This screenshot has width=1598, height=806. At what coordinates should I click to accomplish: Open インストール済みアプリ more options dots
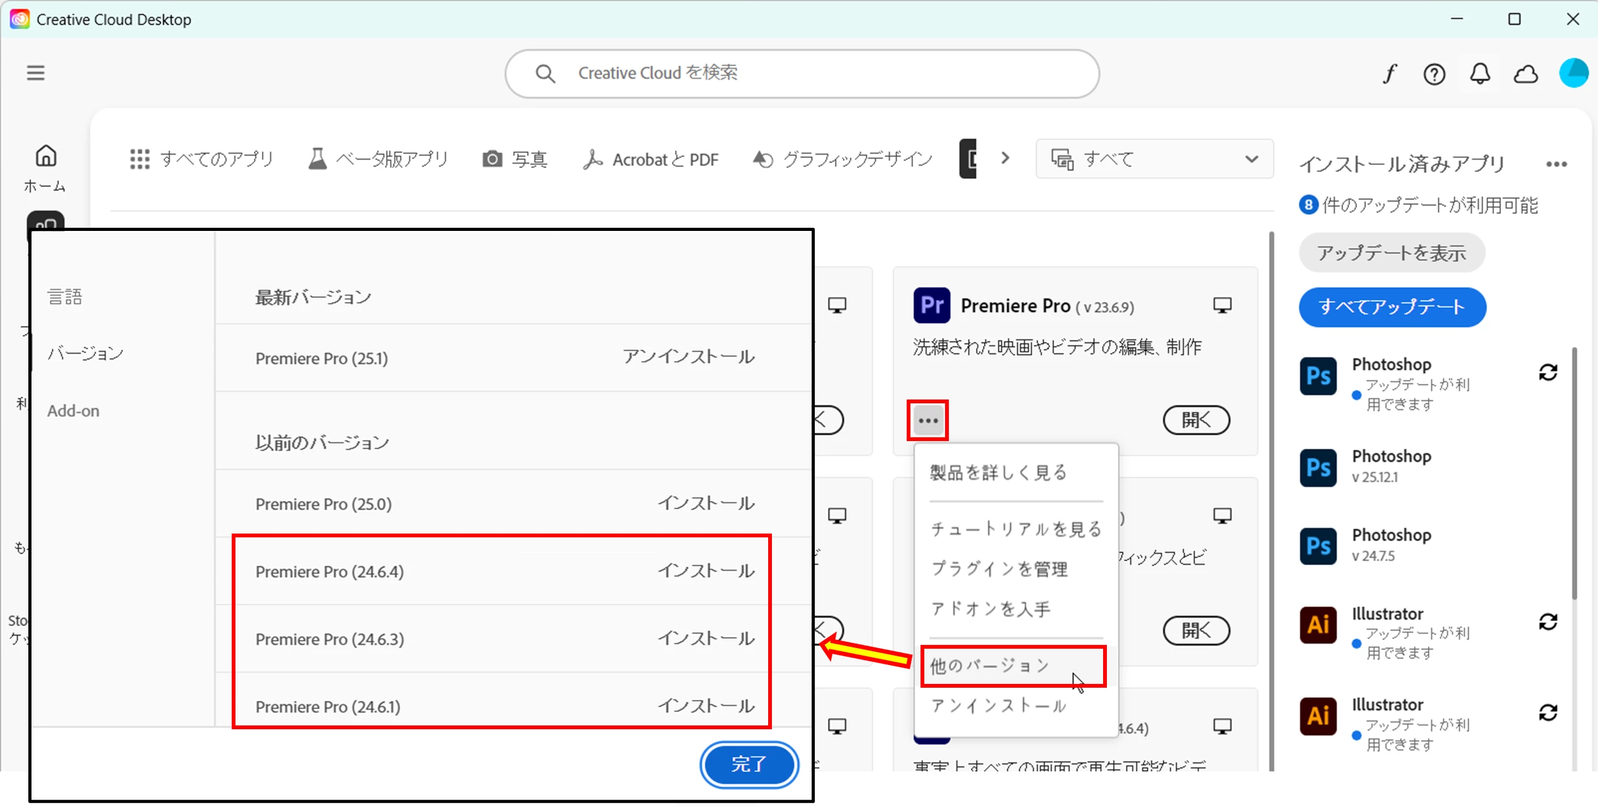(x=1556, y=164)
